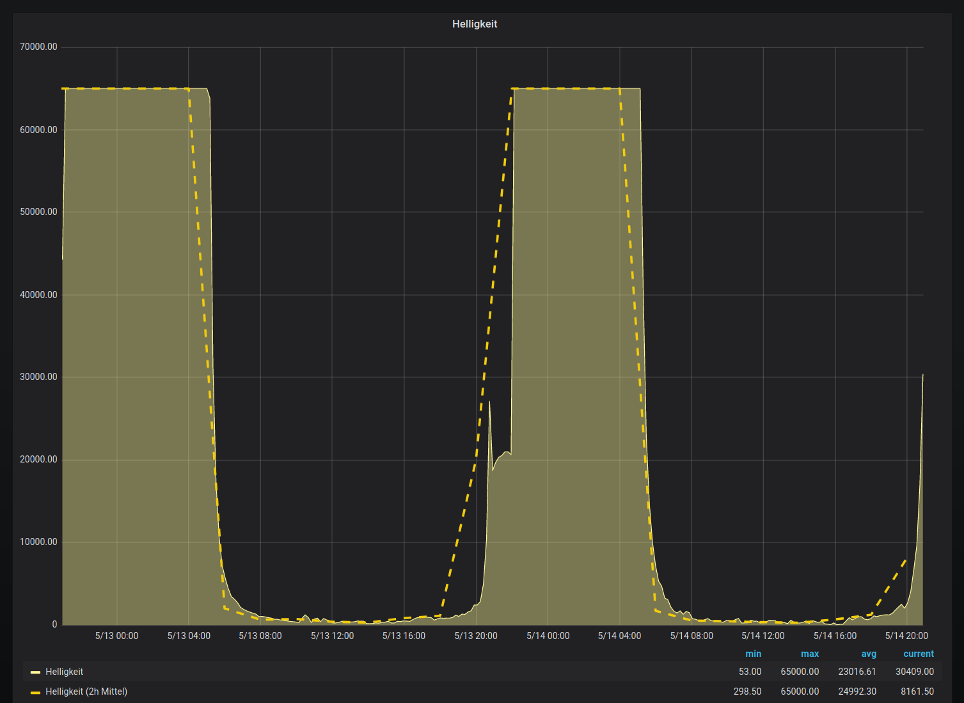Screen dimensions: 964x703
Task: Sort legend by current column header
Action: click(919, 654)
